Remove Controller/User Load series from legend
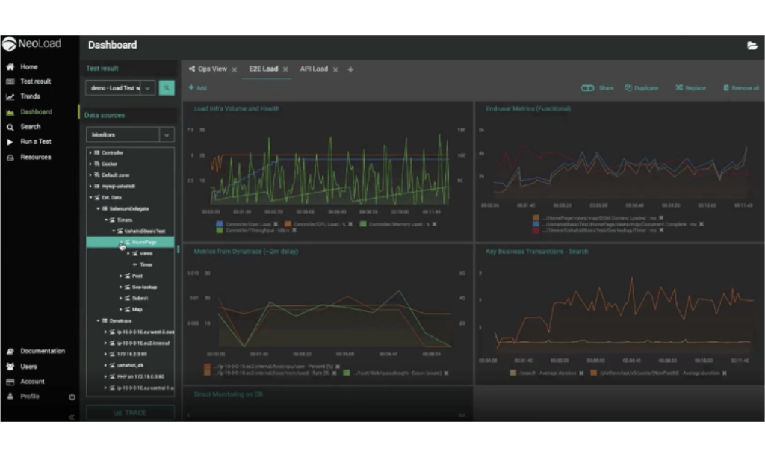765x457 pixels. pos(276,223)
